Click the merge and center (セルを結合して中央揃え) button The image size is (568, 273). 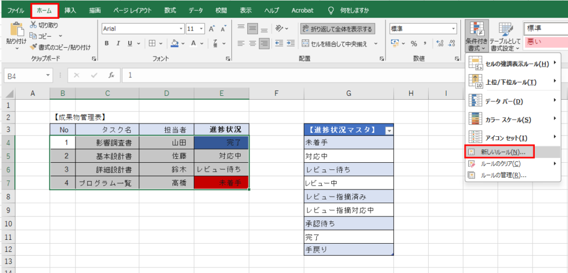tap(337, 43)
